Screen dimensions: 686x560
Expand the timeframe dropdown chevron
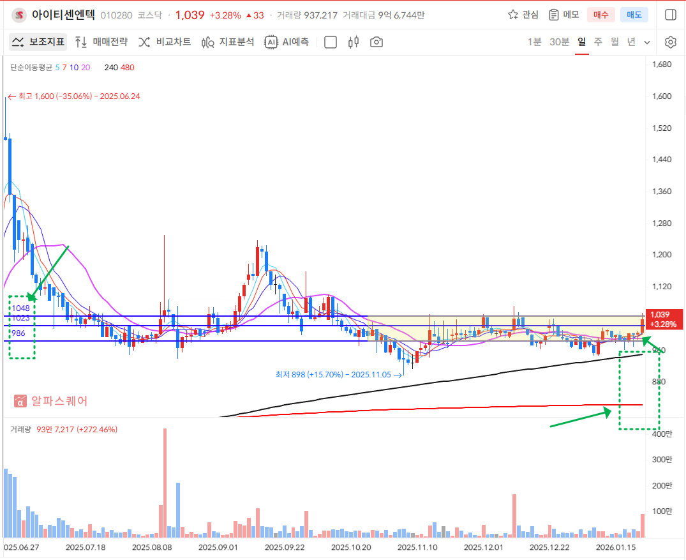647,42
